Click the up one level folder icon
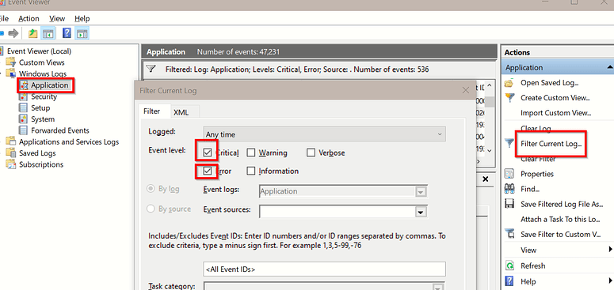Viewport: 614px width, 290px height. (33, 33)
